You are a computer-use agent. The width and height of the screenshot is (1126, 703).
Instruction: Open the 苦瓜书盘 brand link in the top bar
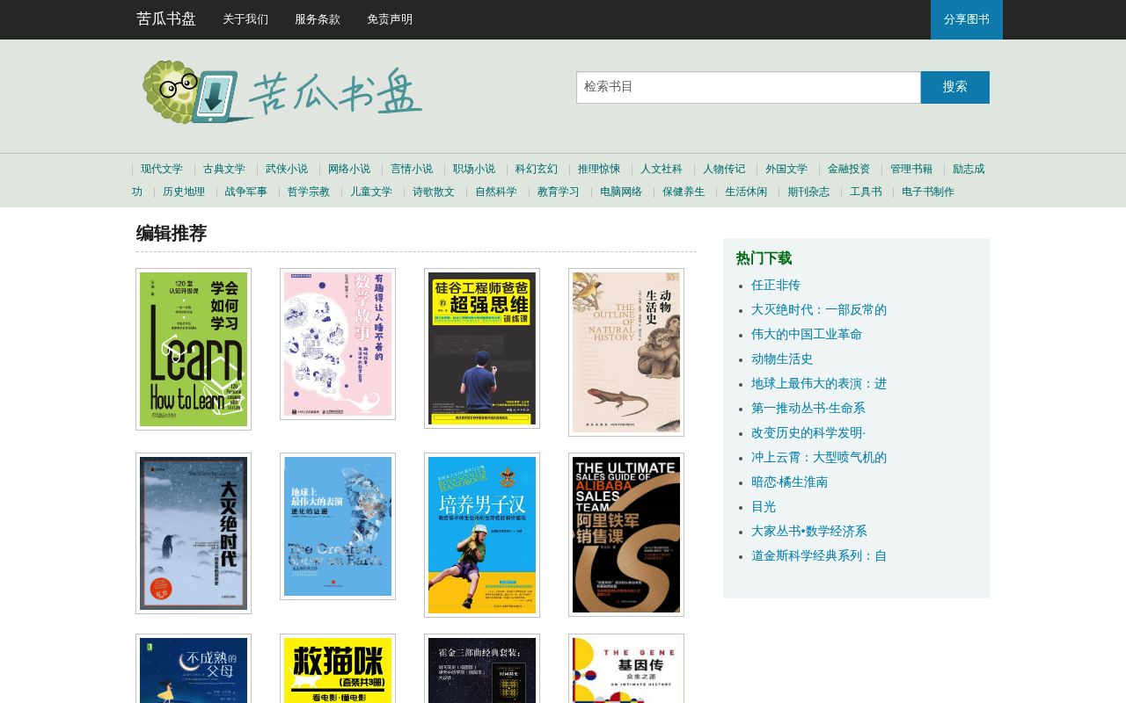pyautogui.click(x=166, y=19)
